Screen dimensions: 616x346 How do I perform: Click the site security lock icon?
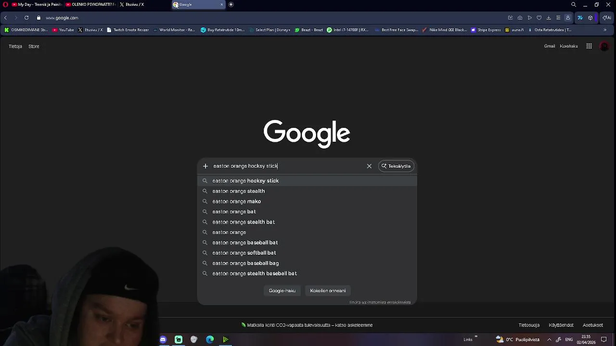[39, 18]
